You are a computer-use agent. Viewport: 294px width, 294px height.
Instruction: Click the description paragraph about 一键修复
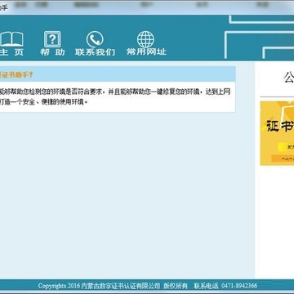point(115,96)
